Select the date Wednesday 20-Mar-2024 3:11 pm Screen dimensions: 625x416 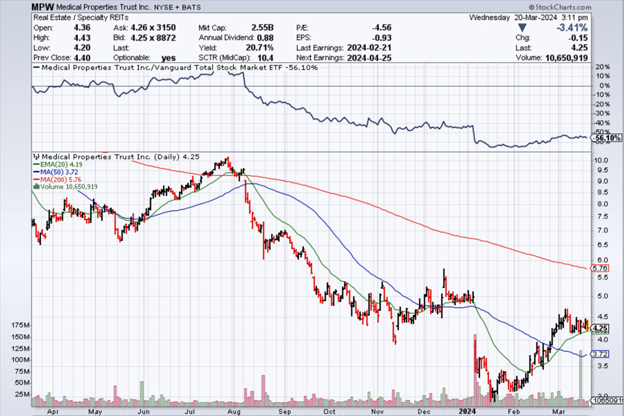click(529, 17)
